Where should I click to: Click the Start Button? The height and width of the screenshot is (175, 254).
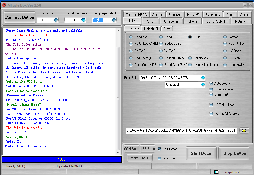[202, 153]
